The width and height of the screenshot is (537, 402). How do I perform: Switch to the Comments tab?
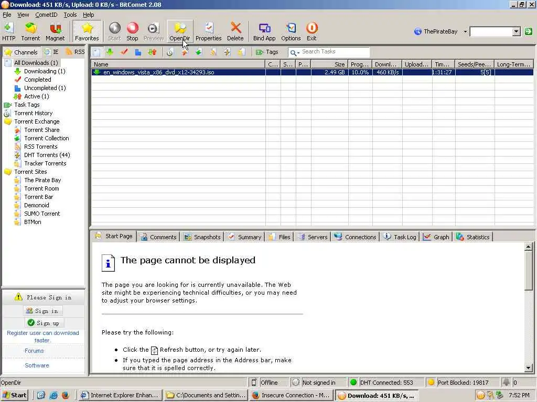tap(158, 237)
